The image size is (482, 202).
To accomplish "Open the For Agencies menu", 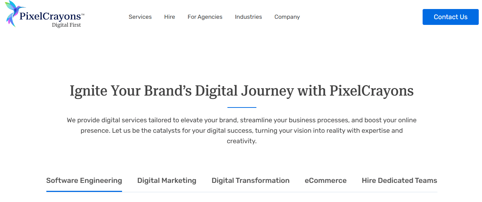I will 205,17.
